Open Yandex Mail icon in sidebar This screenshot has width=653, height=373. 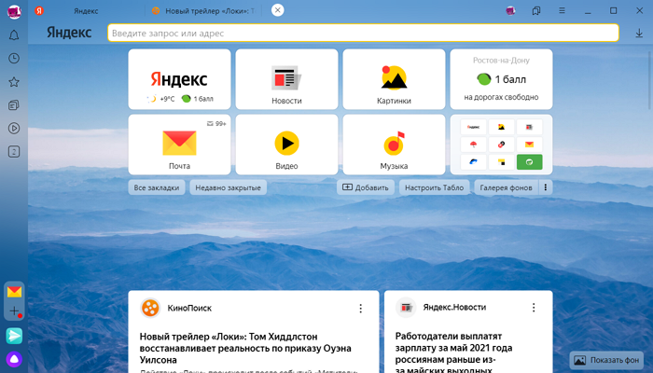(x=14, y=291)
